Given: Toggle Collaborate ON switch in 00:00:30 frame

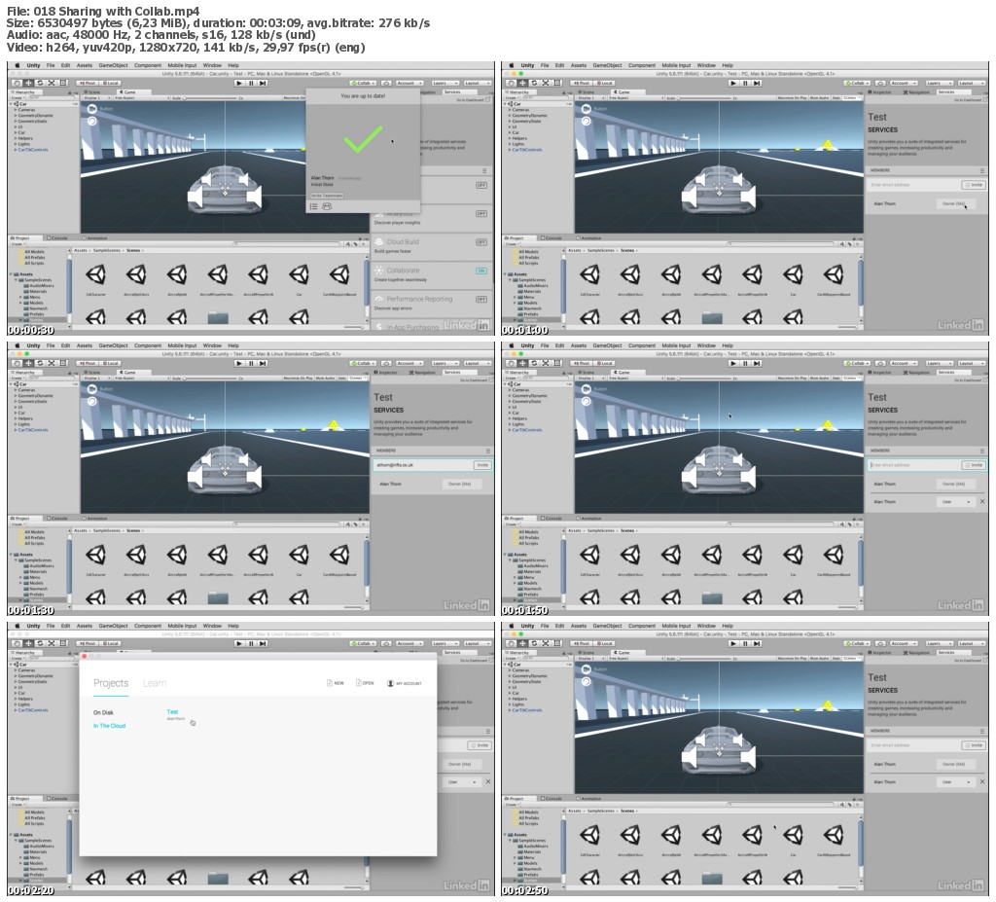Looking at the screenshot, I should tap(481, 271).
